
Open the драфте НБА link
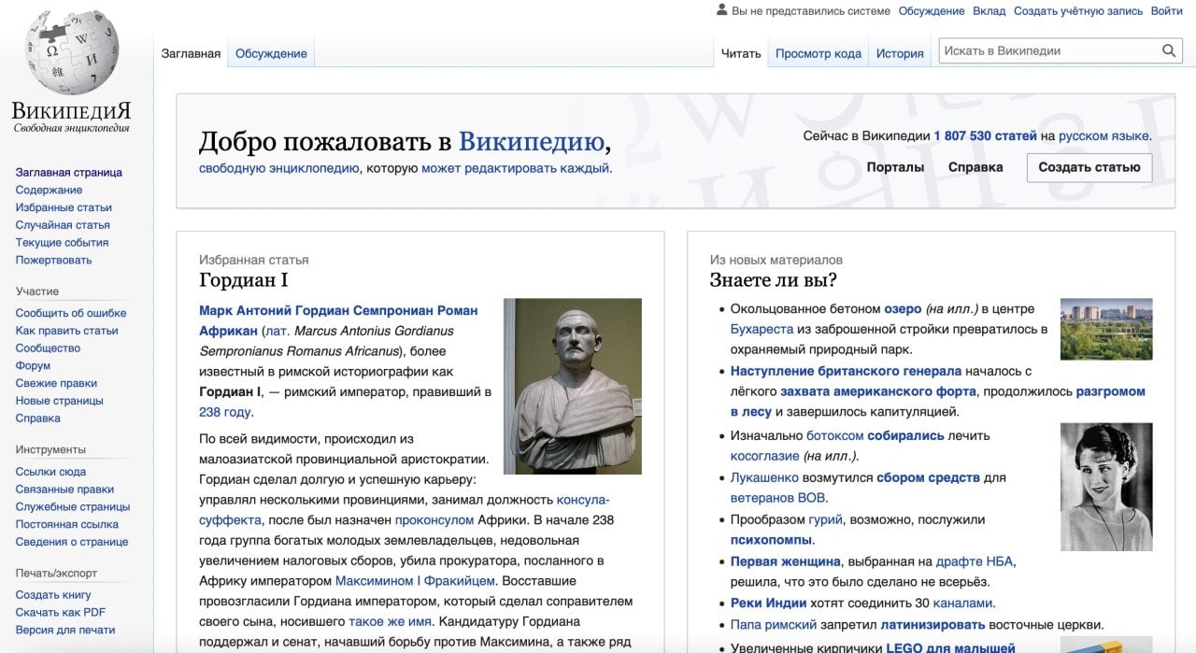975,561
